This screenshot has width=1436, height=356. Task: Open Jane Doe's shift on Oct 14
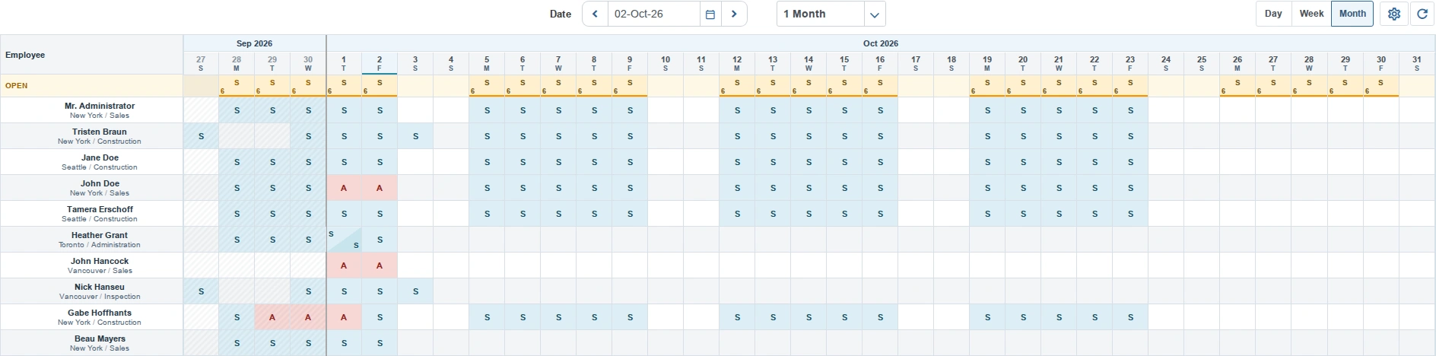click(x=809, y=162)
